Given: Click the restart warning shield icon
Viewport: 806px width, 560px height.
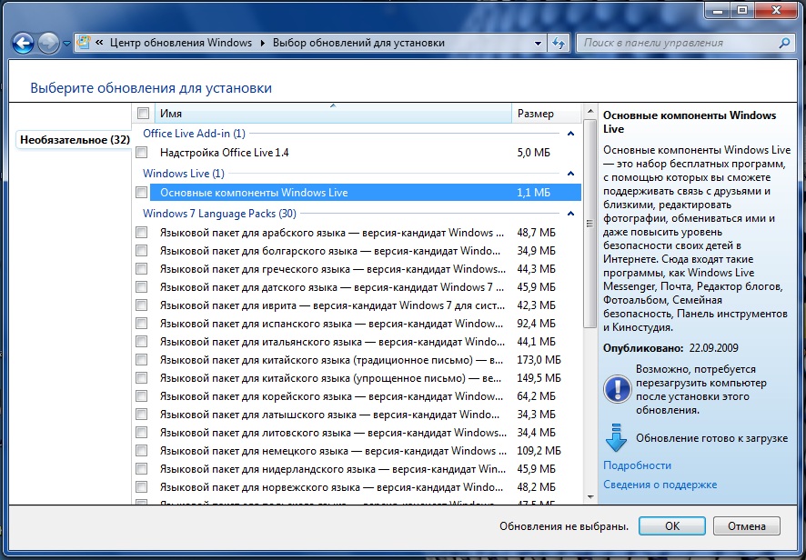Looking at the screenshot, I should tap(617, 389).
